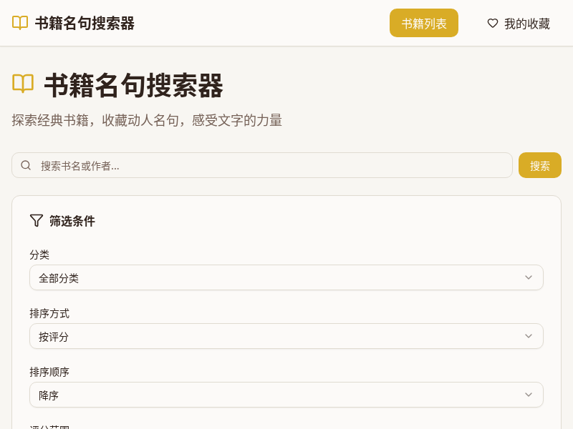Click the heart icon beside 我的收藏
Image resolution: width=573 pixels, height=429 pixels.
492,23
